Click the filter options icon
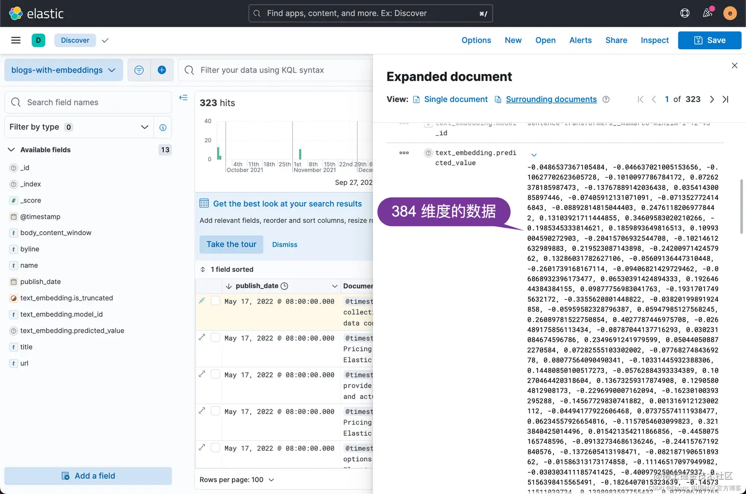Image resolution: width=746 pixels, height=494 pixels. pyautogui.click(x=139, y=70)
